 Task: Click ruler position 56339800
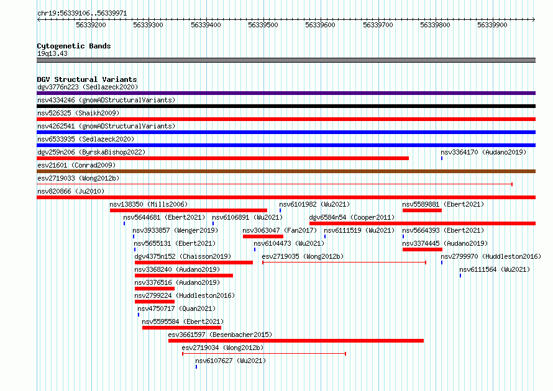pyautogui.click(x=435, y=25)
